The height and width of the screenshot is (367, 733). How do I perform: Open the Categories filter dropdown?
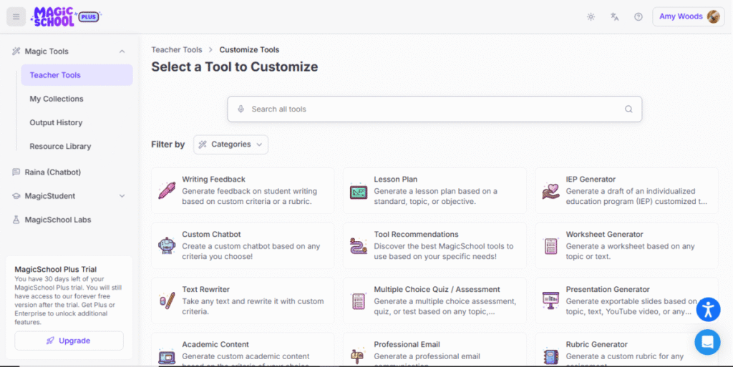pos(230,145)
